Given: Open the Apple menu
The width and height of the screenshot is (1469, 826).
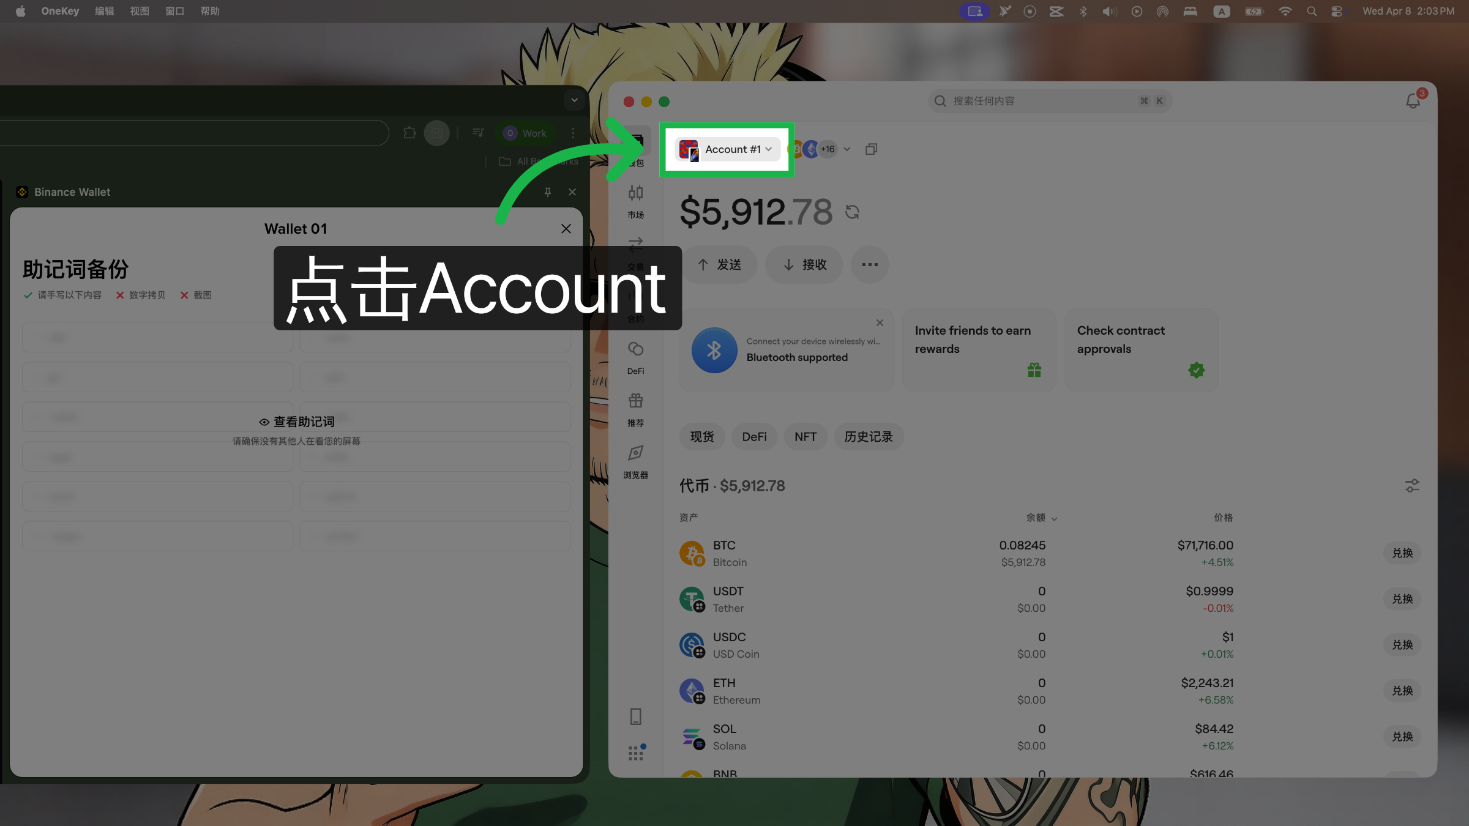Looking at the screenshot, I should tap(20, 11).
